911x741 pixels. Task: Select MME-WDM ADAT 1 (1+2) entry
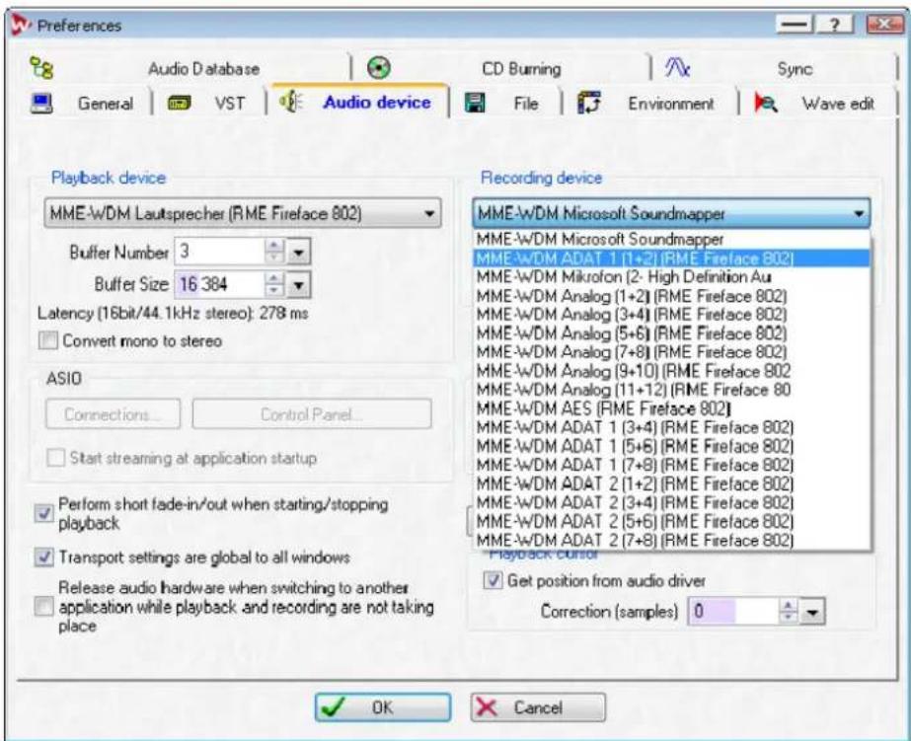[672, 258]
